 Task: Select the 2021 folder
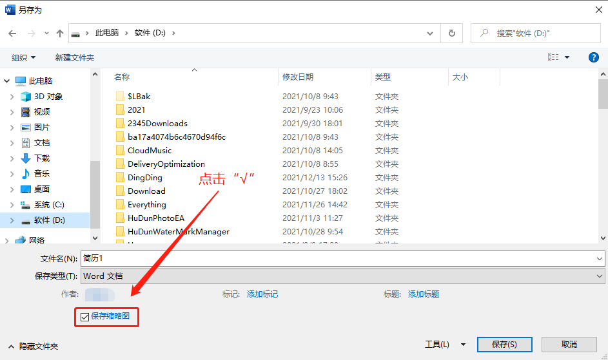tap(136, 109)
